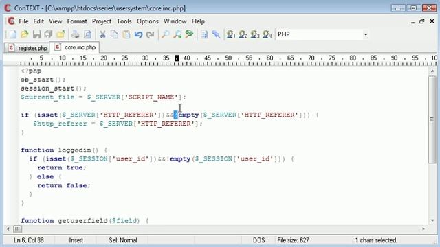Open the File menu
Viewport: 440px width, 247px height.
[23, 21]
